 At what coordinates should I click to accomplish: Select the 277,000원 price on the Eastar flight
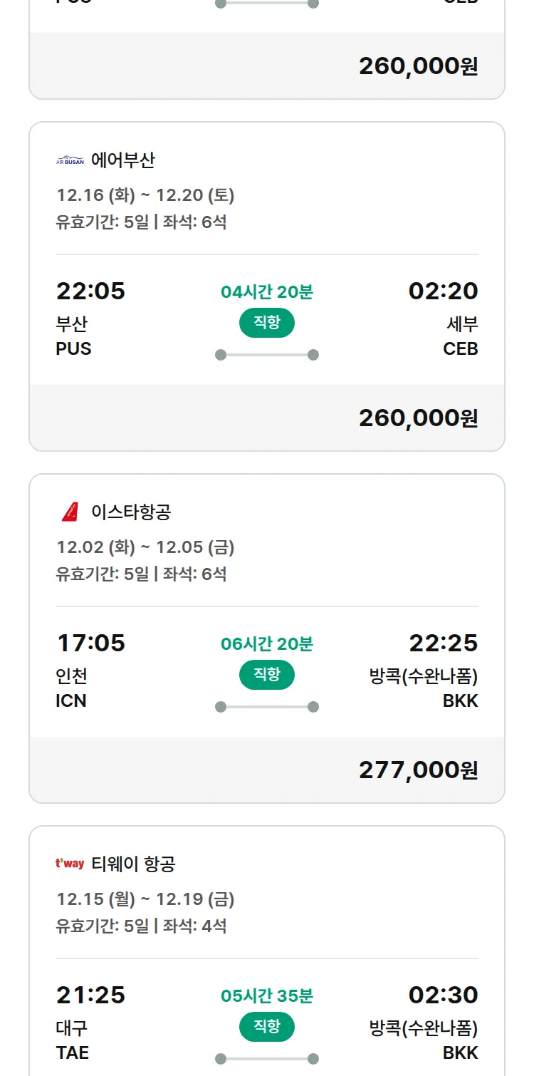coord(418,770)
